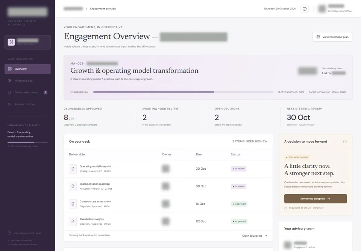
Task: Click the Overview grid icon in sidebar
Action: (10, 69)
